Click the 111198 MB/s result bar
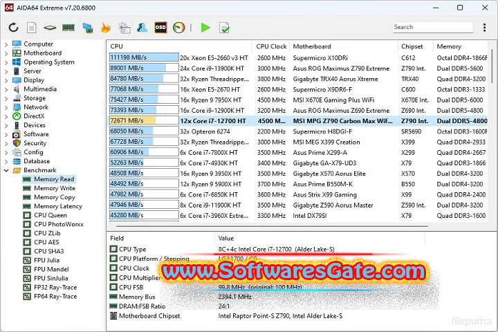The height and width of the screenshot is (332, 498). [144, 57]
